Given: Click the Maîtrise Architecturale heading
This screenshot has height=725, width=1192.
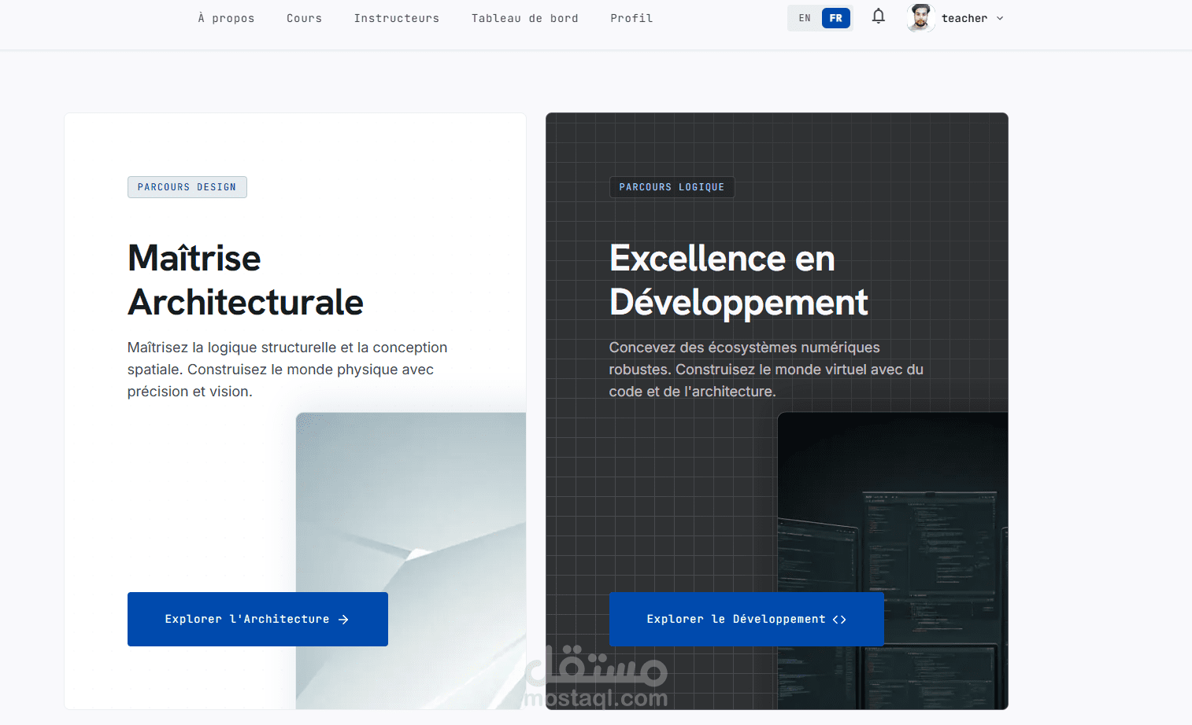Looking at the screenshot, I should [246, 280].
